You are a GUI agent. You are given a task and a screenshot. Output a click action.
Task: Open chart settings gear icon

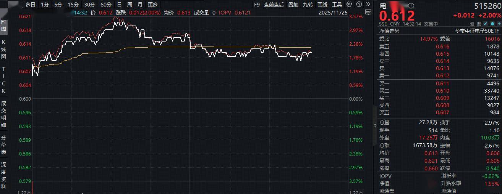[349, 5]
